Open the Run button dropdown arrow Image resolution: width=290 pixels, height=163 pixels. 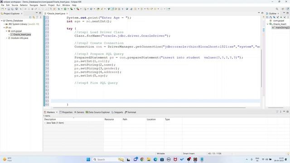[68, 9]
